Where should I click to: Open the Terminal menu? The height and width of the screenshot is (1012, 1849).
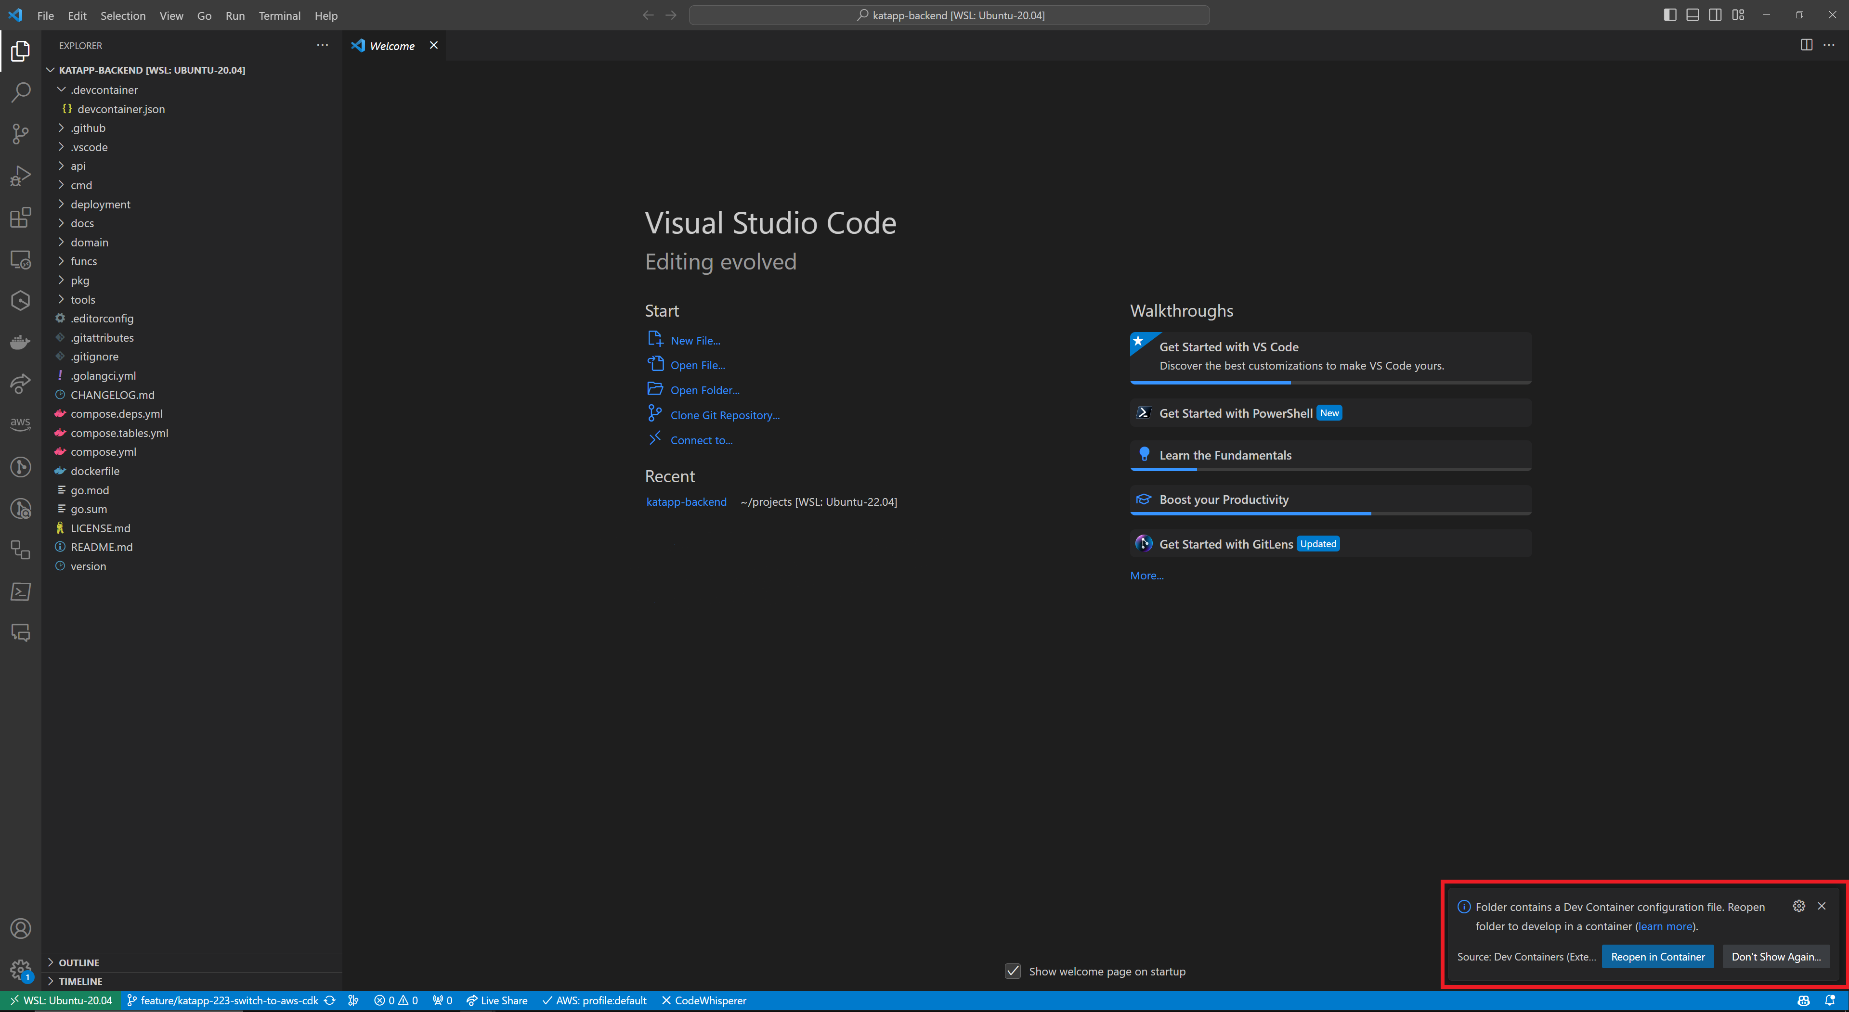279,15
